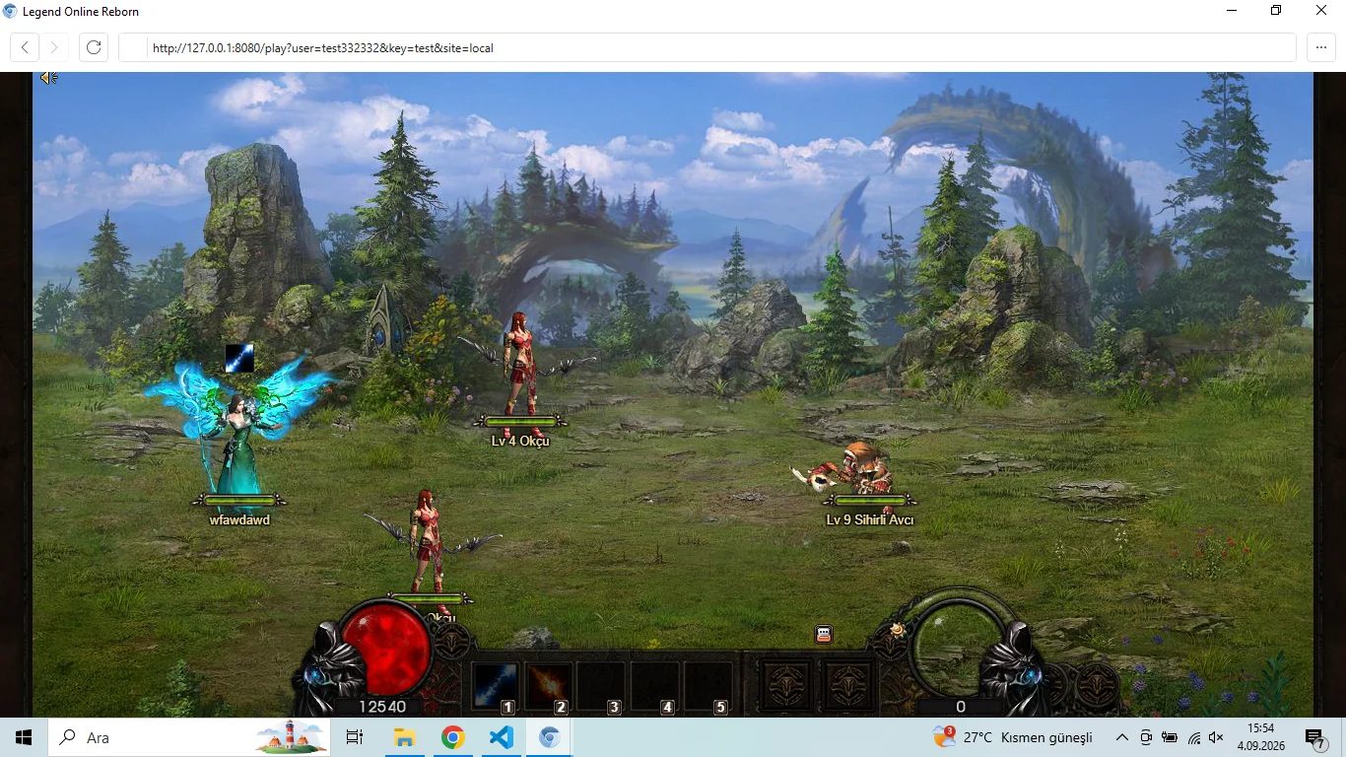Go back in the browser
Viewport: 1346px width, 757px height.
pyautogui.click(x=25, y=47)
